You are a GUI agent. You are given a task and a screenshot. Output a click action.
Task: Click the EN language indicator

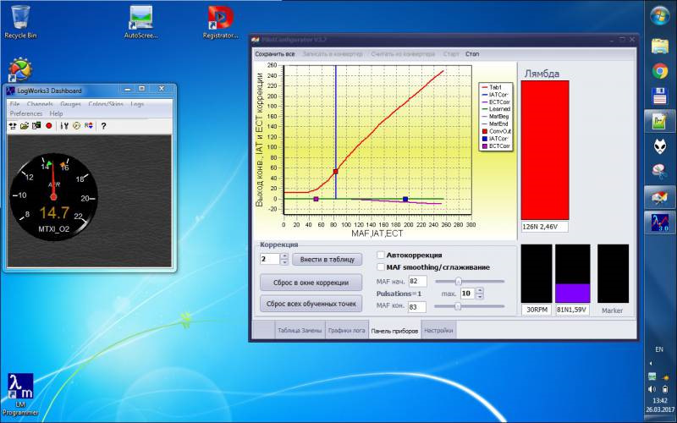pos(659,349)
